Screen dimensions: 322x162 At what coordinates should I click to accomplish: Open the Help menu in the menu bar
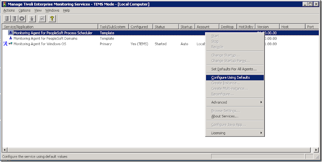click(66, 10)
